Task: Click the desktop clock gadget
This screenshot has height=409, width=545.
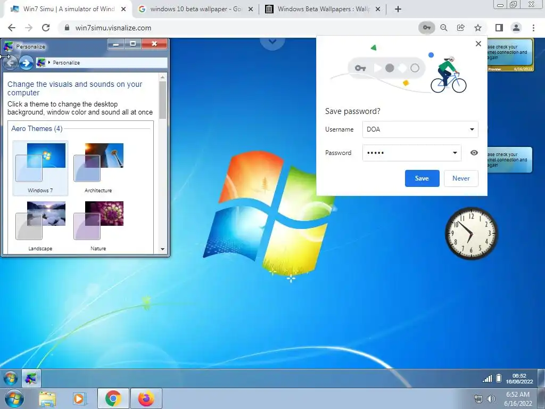Action: [472, 233]
